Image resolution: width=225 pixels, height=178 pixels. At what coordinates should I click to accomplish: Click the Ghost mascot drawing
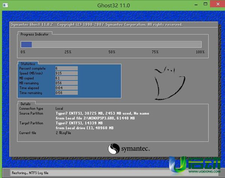pos(170,83)
